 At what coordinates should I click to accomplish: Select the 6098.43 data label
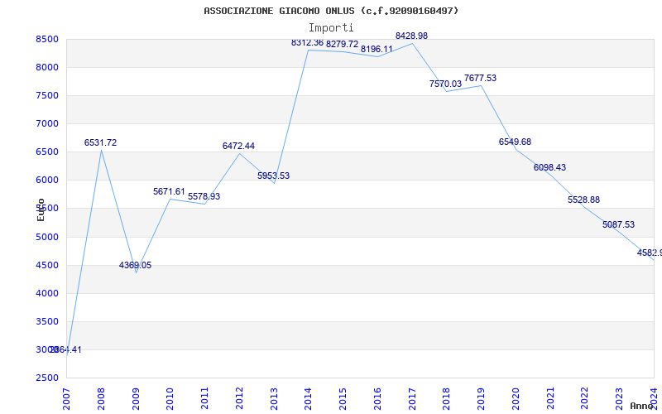(549, 168)
